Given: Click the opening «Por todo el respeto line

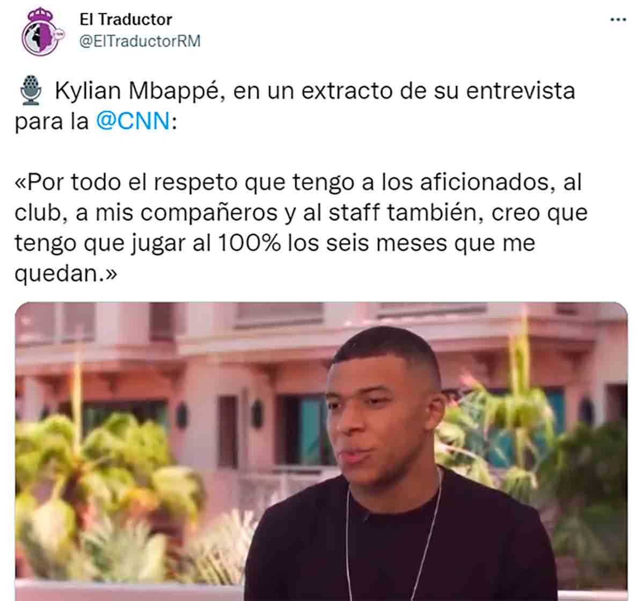Looking at the screenshot, I should point(298,183).
